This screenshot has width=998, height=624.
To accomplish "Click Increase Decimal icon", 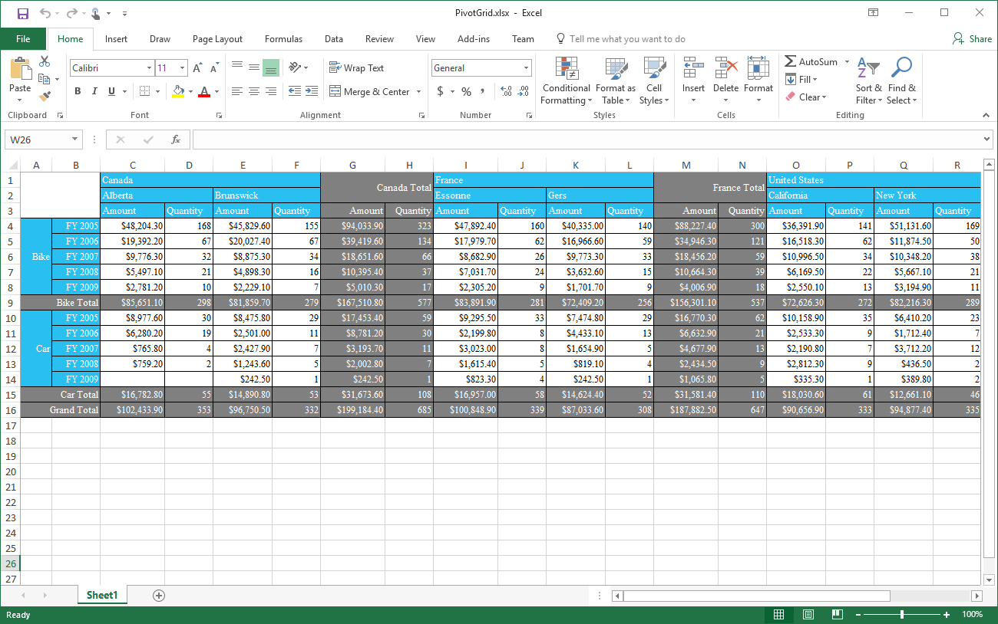I will coord(506,91).
